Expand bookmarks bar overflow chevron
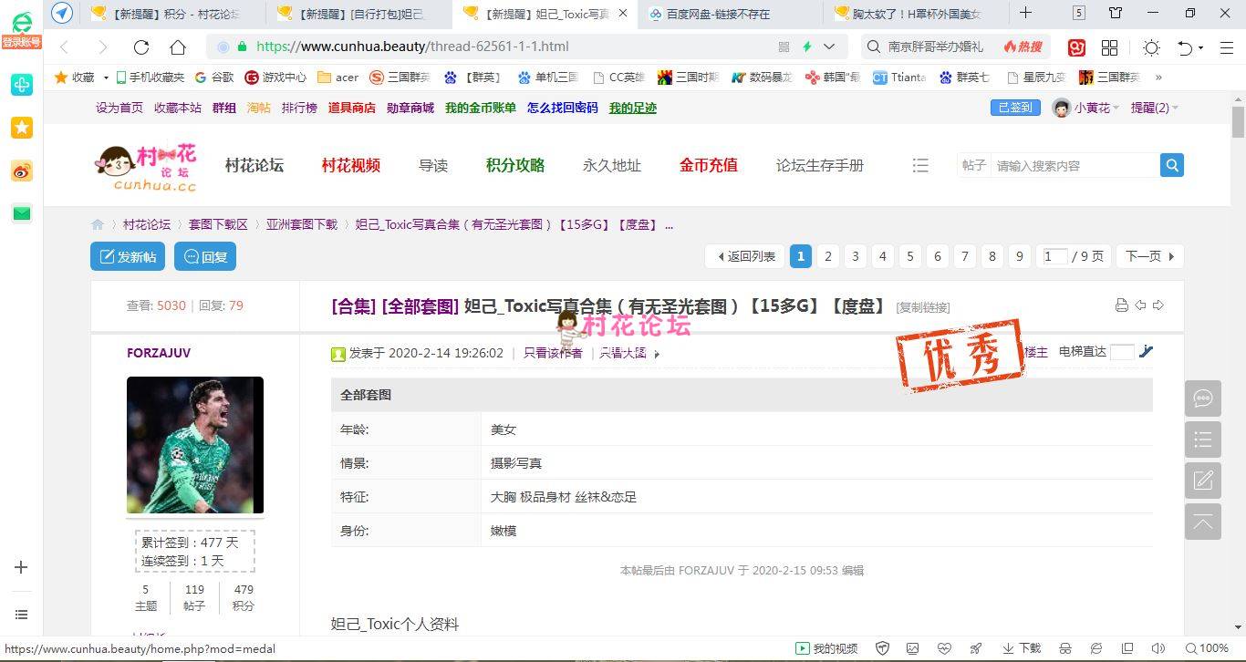Viewport: 1246px width, 662px height. [x=1158, y=78]
